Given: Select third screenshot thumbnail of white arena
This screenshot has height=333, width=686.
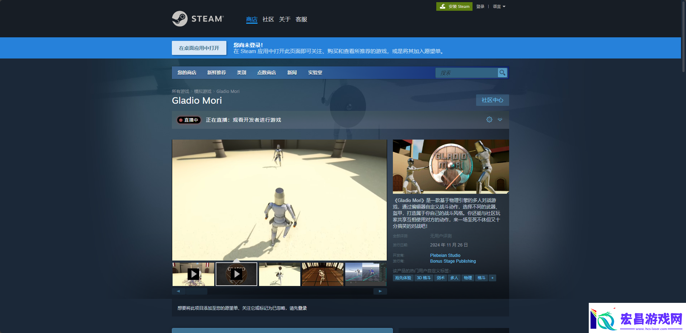Looking at the screenshot, I should (279, 274).
